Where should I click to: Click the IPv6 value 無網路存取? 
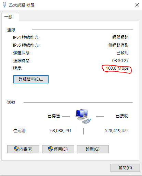pyautogui.click(x=118, y=45)
